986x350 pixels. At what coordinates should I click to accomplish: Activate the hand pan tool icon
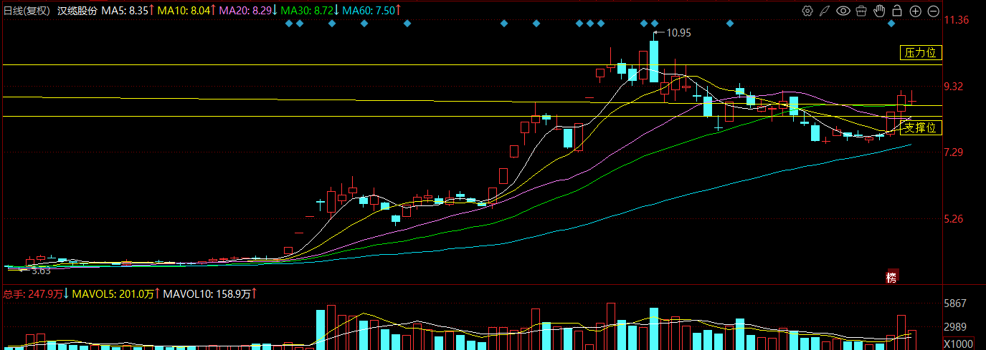coord(879,11)
